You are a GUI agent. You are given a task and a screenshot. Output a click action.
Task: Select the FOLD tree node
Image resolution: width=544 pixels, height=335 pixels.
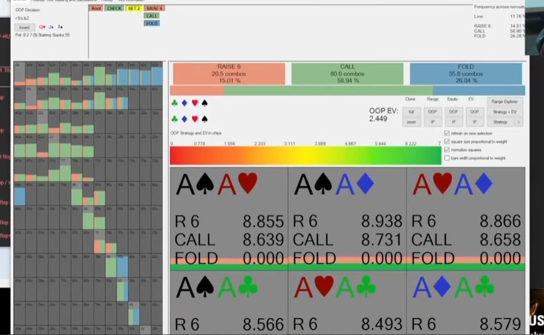coord(151,23)
